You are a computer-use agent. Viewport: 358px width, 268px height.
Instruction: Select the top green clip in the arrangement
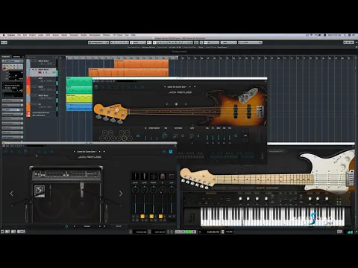pos(79,81)
